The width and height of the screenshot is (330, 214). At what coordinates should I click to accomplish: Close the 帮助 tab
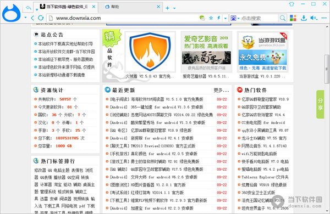coord(158,7)
